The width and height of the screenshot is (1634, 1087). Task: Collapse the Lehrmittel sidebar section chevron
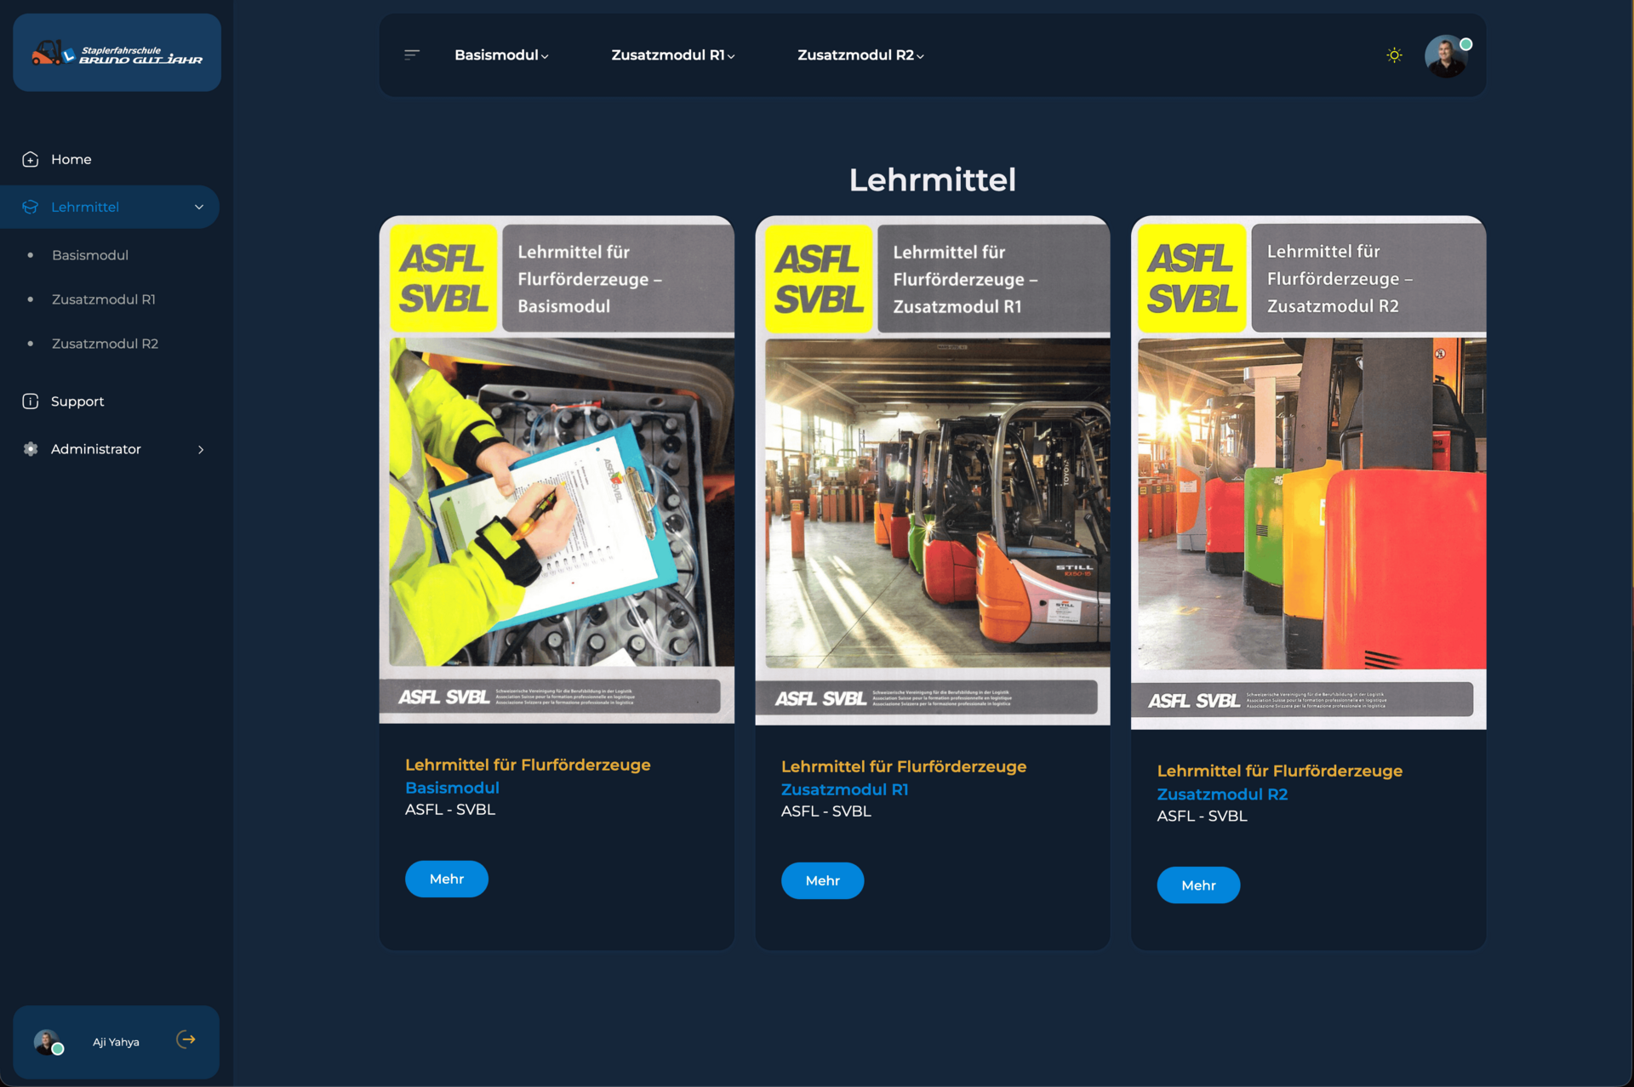(x=199, y=207)
